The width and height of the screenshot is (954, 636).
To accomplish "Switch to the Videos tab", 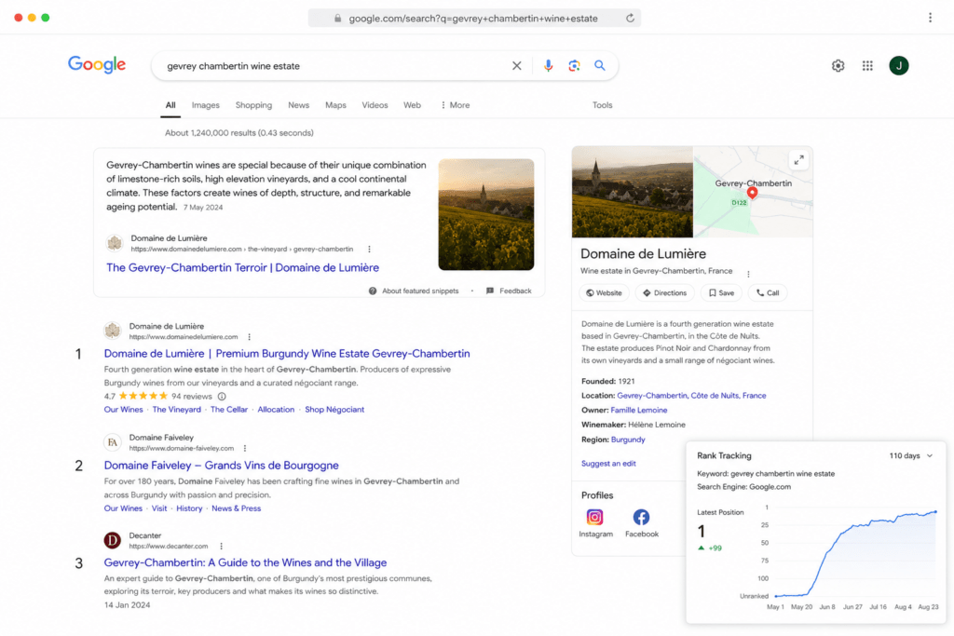I will tap(375, 105).
